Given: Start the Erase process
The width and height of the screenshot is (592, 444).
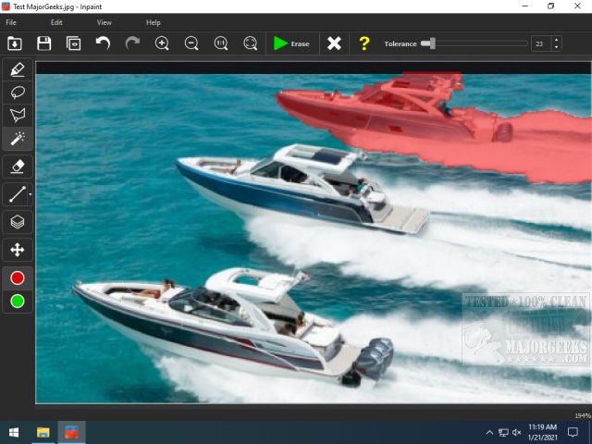Looking at the screenshot, I should coord(292,43).
